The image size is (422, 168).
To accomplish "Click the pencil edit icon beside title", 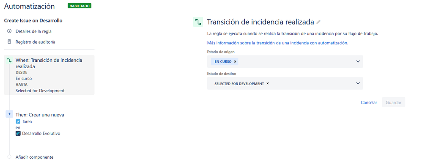I will [x=319, y=22].
